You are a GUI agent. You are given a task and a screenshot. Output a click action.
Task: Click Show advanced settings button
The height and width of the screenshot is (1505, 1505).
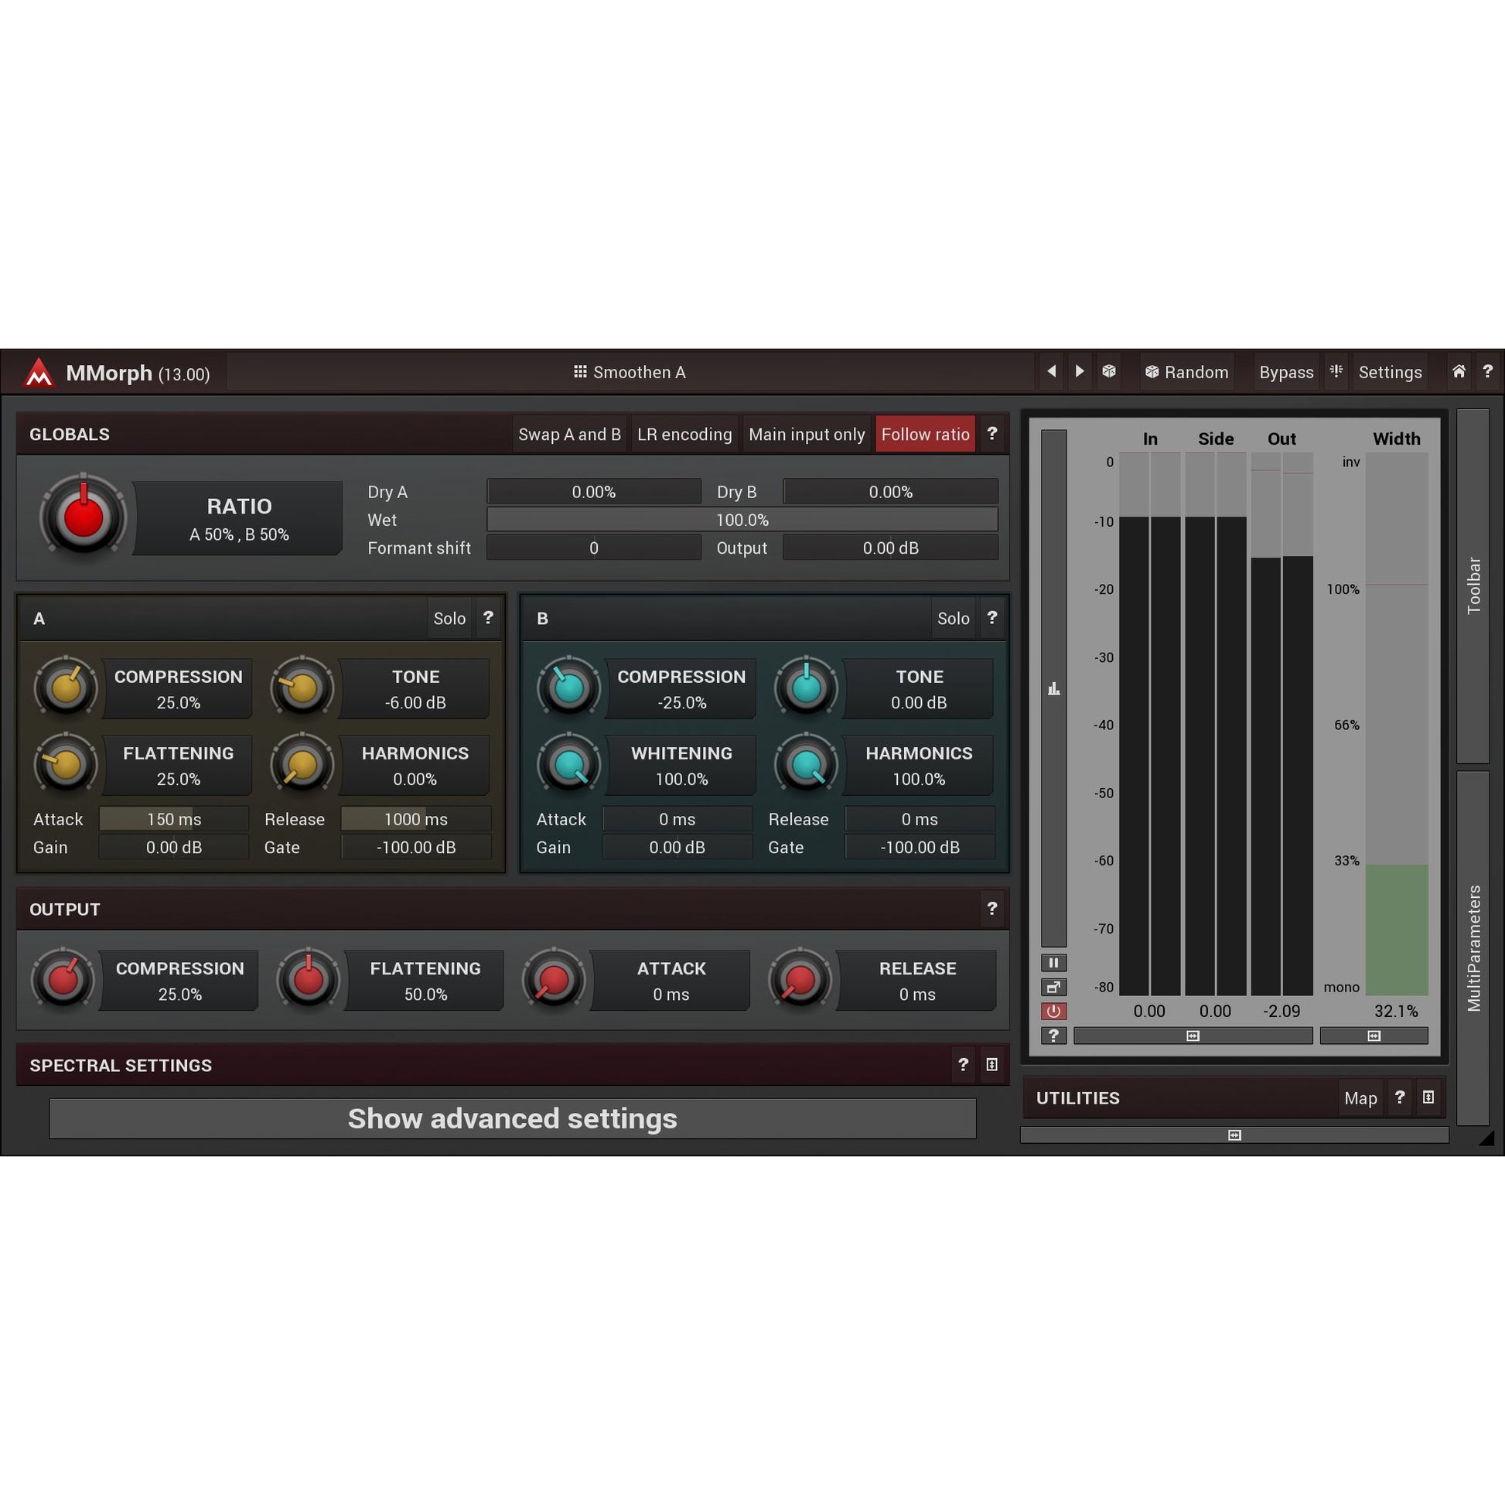click(512, 1118)
